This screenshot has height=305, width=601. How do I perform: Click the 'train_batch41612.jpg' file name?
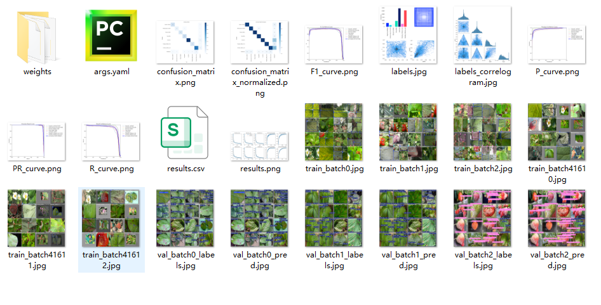[x=111, y=260]
